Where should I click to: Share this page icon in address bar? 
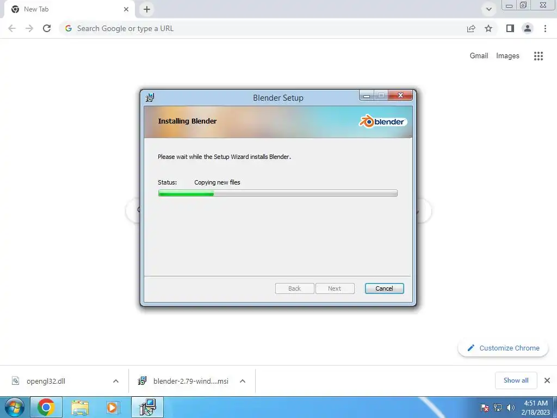pos(471,28)
